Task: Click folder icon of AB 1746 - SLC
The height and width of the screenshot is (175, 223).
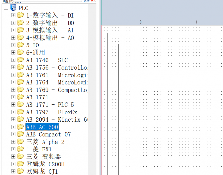Action: point(21,60)
